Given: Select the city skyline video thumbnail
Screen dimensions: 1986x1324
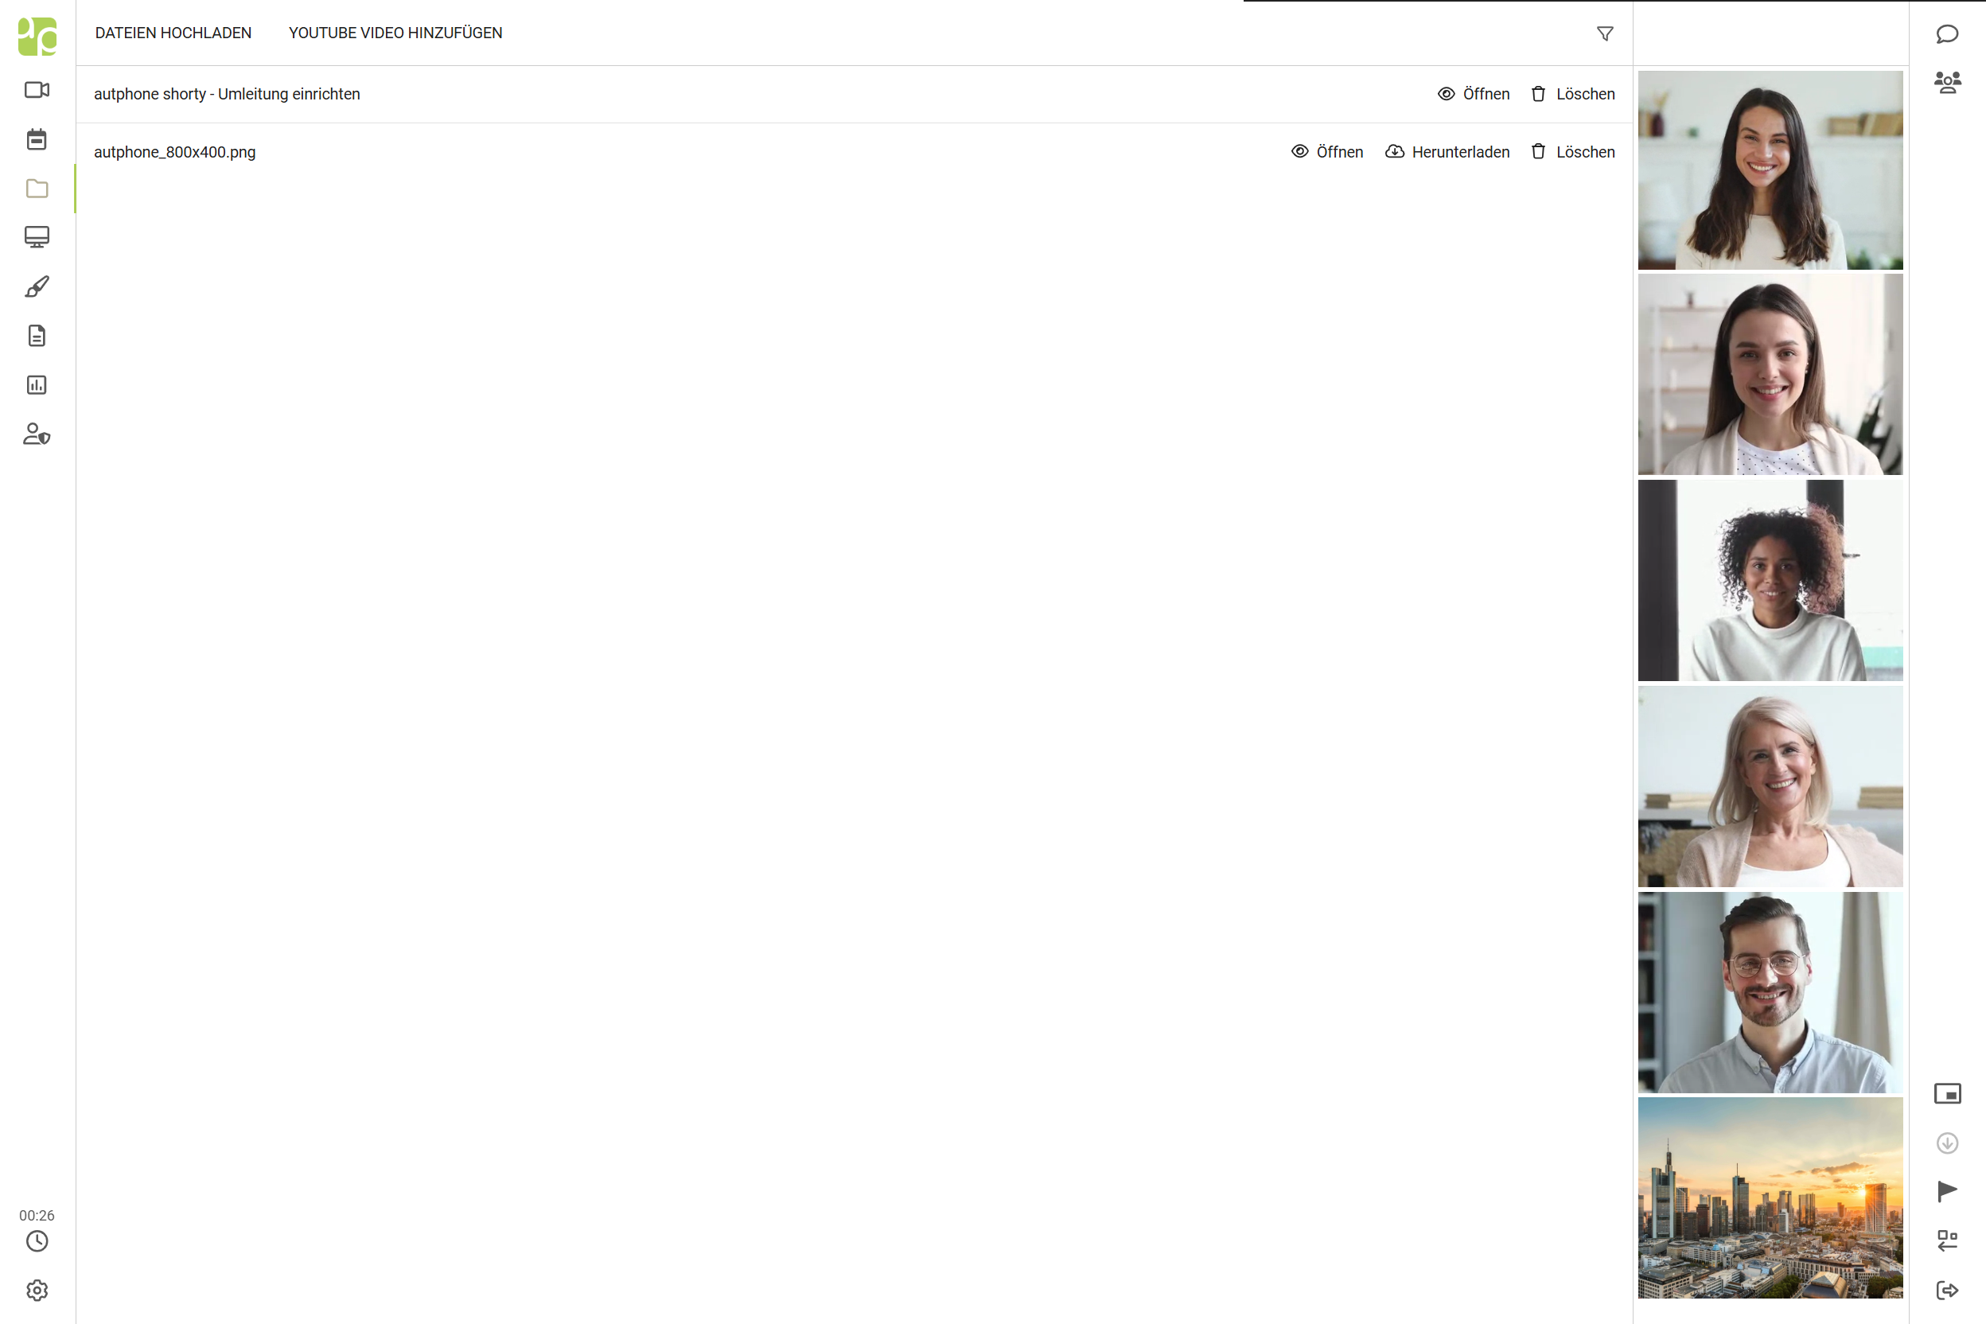Looking at the screenshot, I should (1770, 1197).
